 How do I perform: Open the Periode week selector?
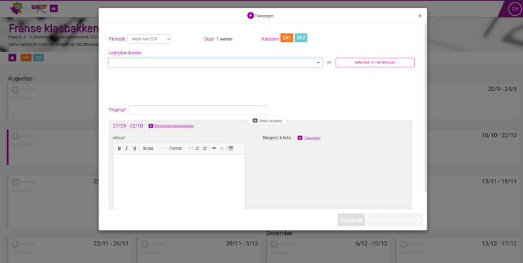tap(149, 39)
